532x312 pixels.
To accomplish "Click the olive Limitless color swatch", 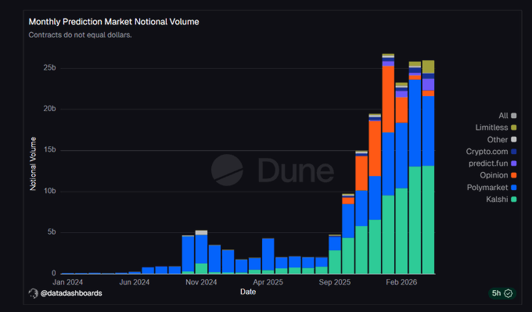I will 514,127.
